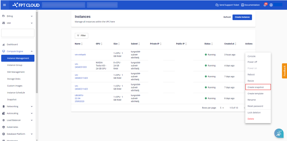287x141 pixels.
Task: Collapse the Compute Engine section
Action: pyautogui.click(x=32, y=51)
